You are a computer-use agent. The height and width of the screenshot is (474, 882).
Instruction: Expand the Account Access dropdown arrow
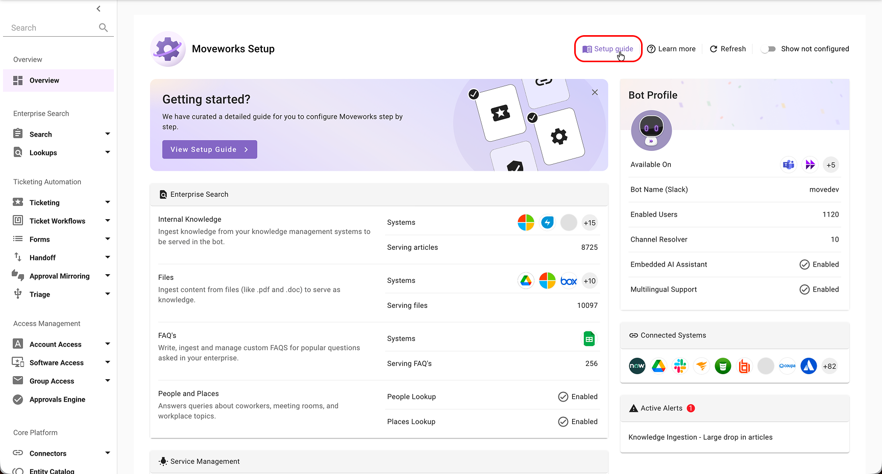108,344
